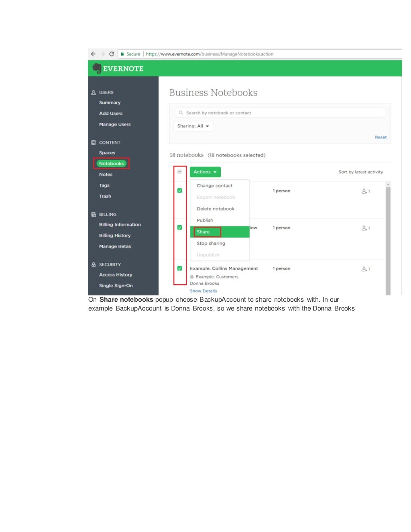Focus the Search by notebook or contact field
Screen dimensions: 411x532
(x=280, y=113)
